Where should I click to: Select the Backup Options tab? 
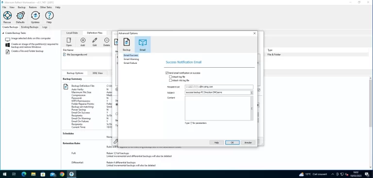point(75,73)
